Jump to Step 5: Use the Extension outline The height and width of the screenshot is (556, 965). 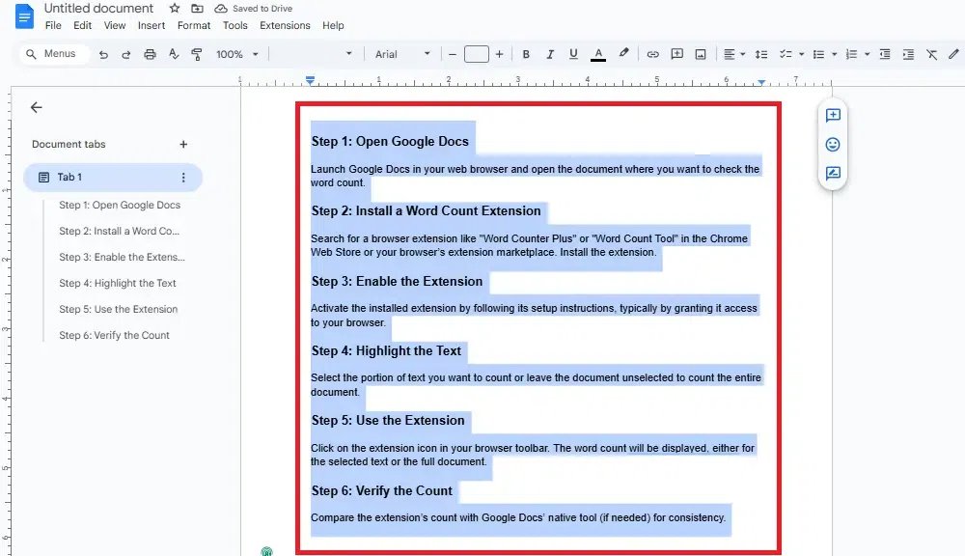(x=118, y=309)
